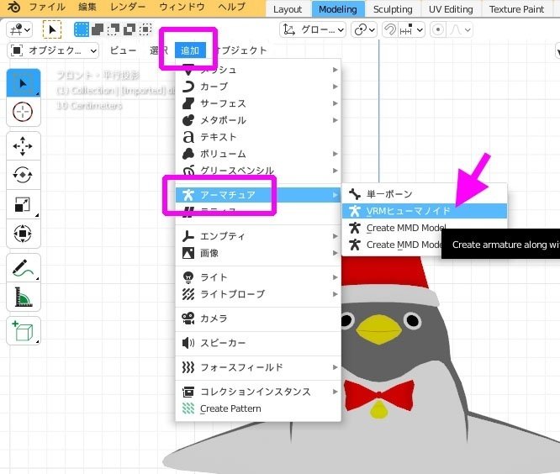Viewport: 560px width, 474px height.
Task: Add a カメラ object
Action: [258, 319]
